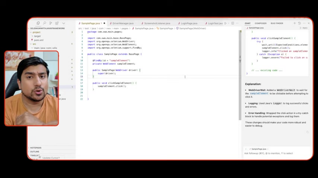
Task: Switch to the COMPOSER tab
Action: click(260, 23)
